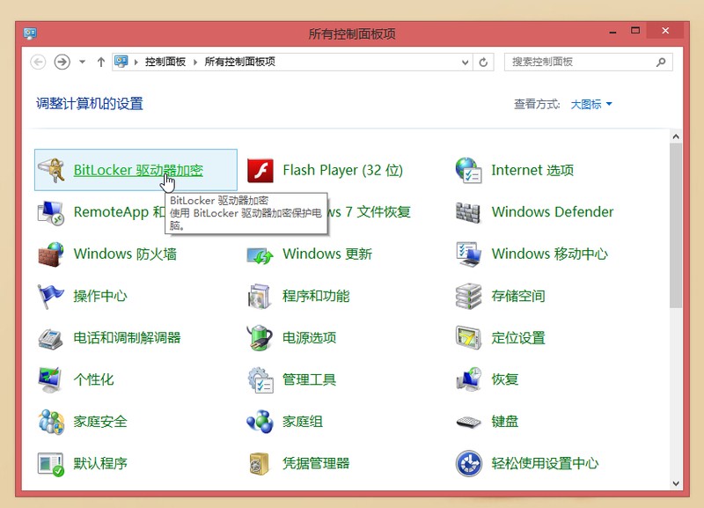Screen dimensions: 704x508
Task: Open the BitLocker 驱动器加密 icon
Action: coord(51,170)
